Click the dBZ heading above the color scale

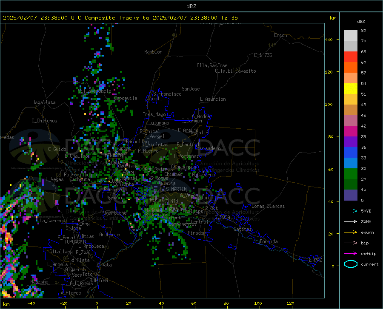coord(361,21)
